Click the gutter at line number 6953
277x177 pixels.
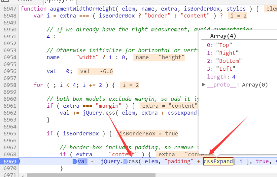click(x=10, y=50)
